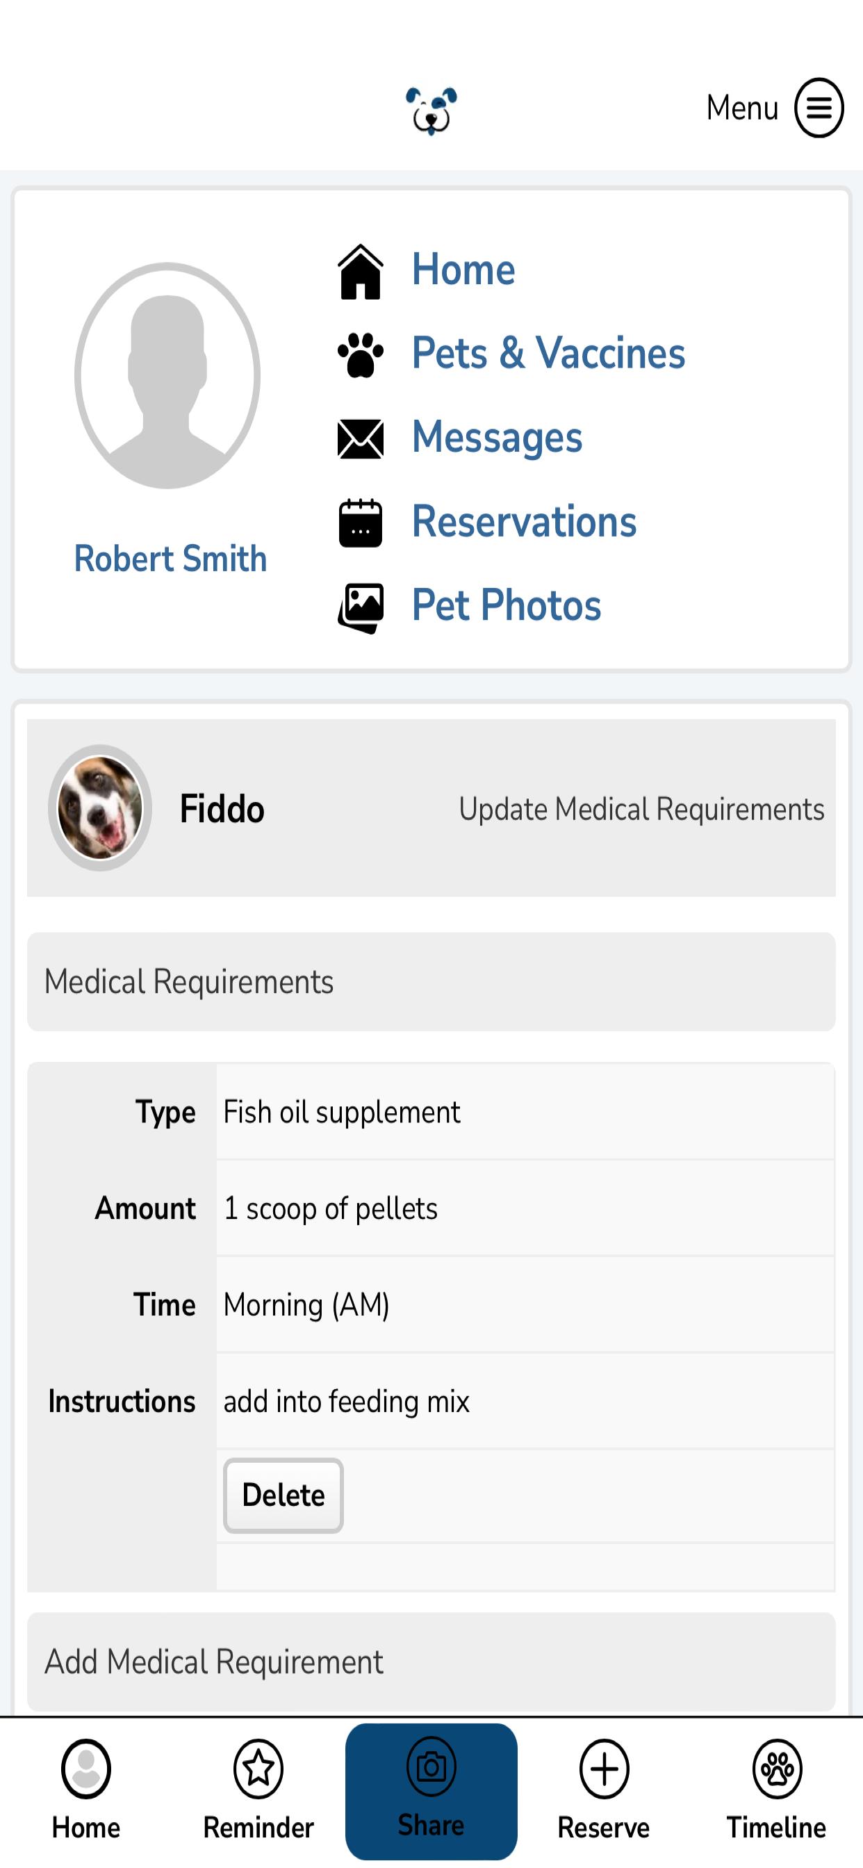Delete the Fish oil supplement requirement

click(x=283, y=1496)
